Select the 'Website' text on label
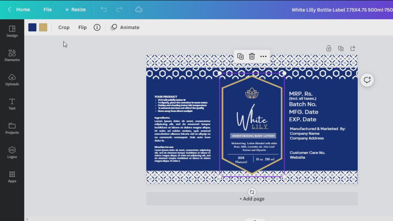Image resolution: width=393 pixels, height=221 pixels. tap(297, 157)
